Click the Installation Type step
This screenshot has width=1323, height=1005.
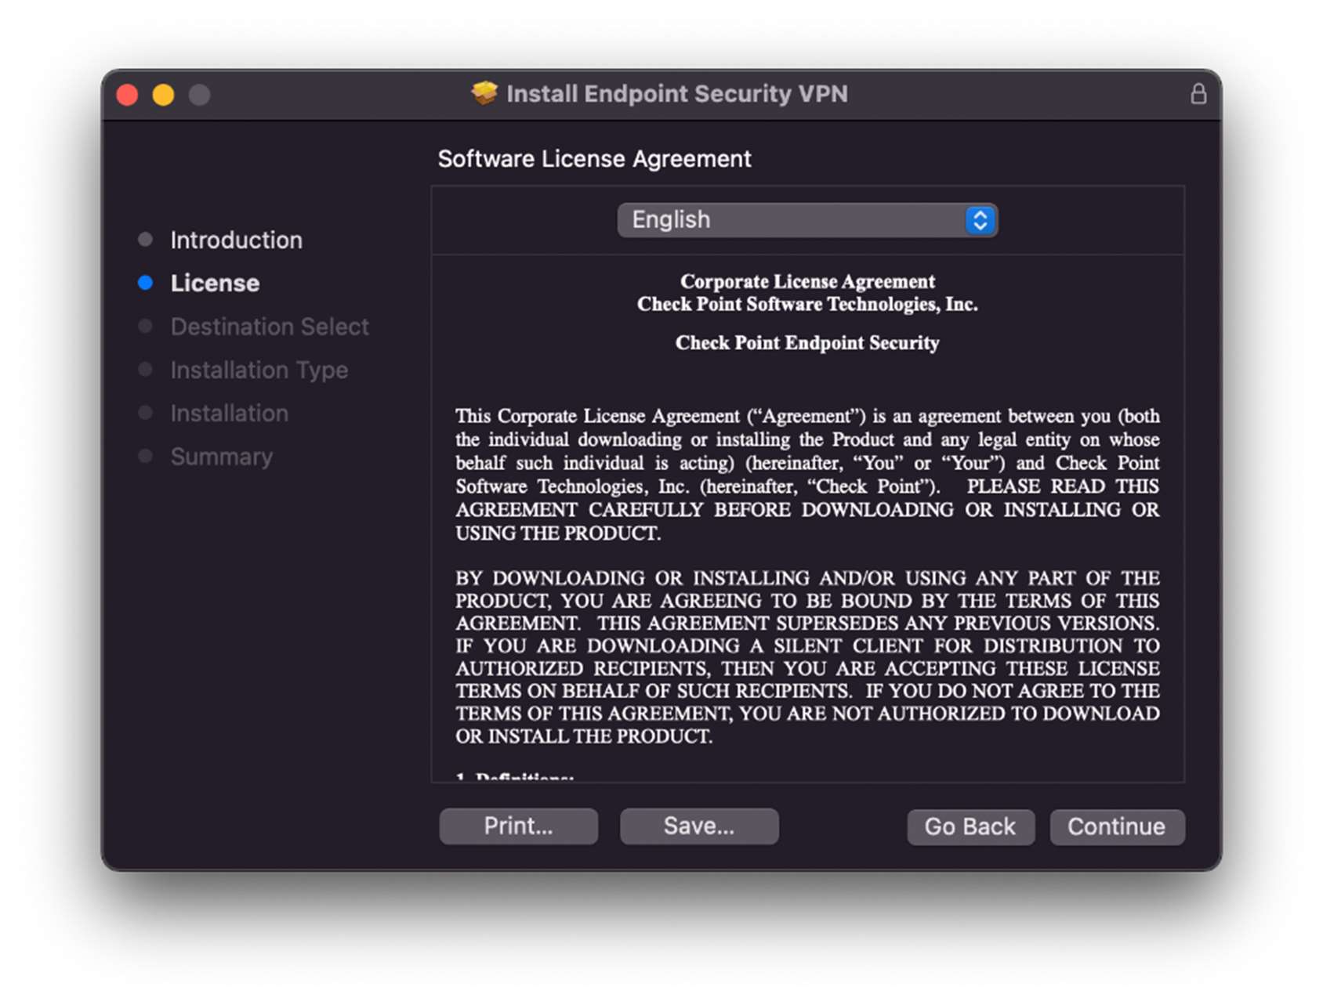click(x=259, y=370)
